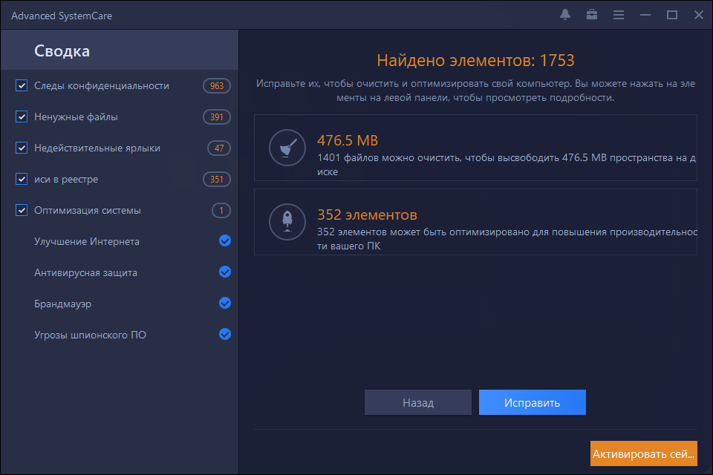The width and height of the screenshot is (713, 475).
Task: Open the notifications bell icon
Action: tap(565, 15)
